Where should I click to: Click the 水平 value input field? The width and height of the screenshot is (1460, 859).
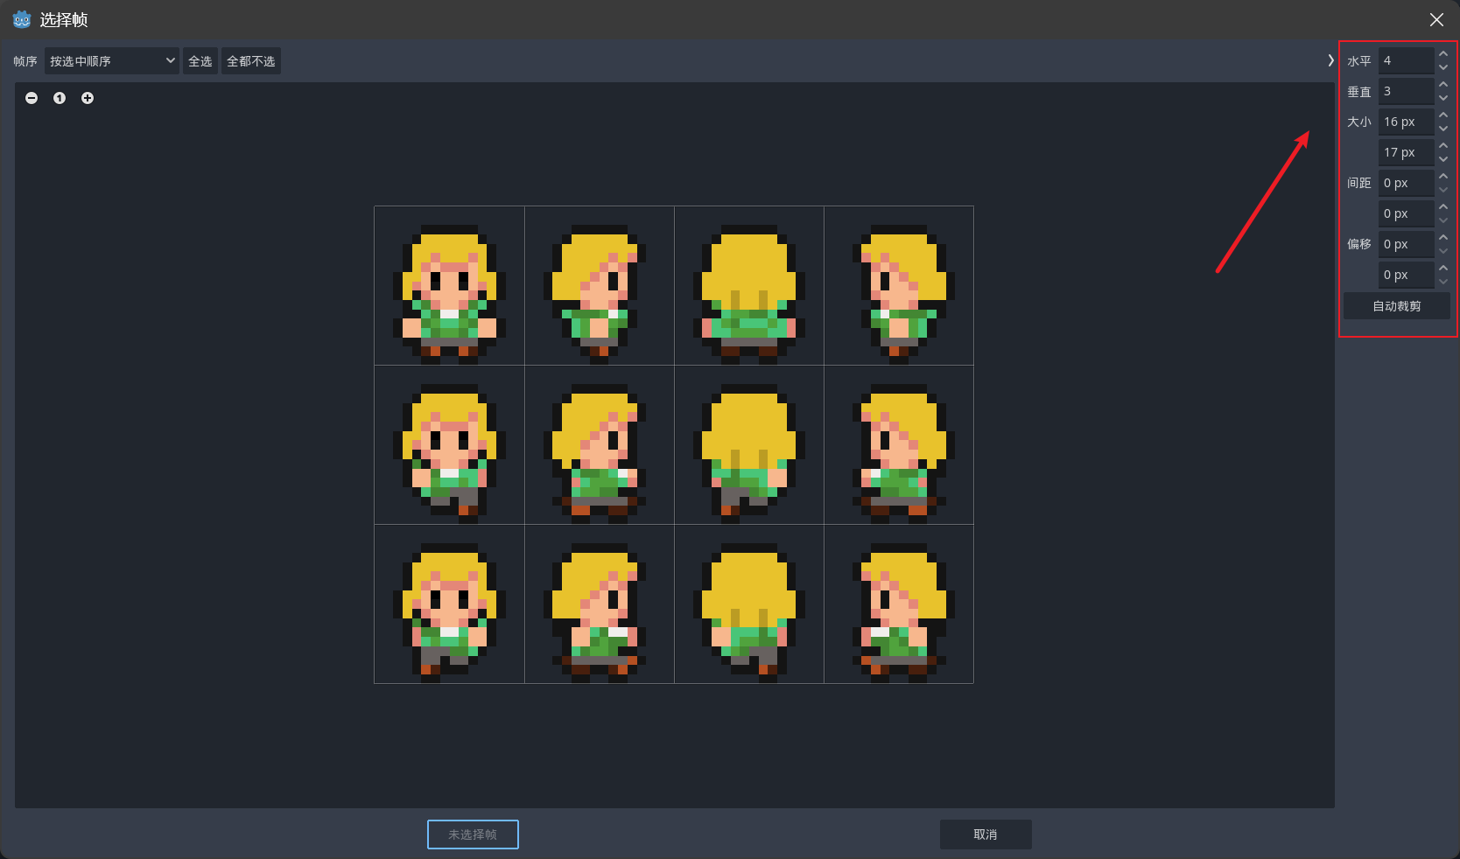(x=1405, y=60)
